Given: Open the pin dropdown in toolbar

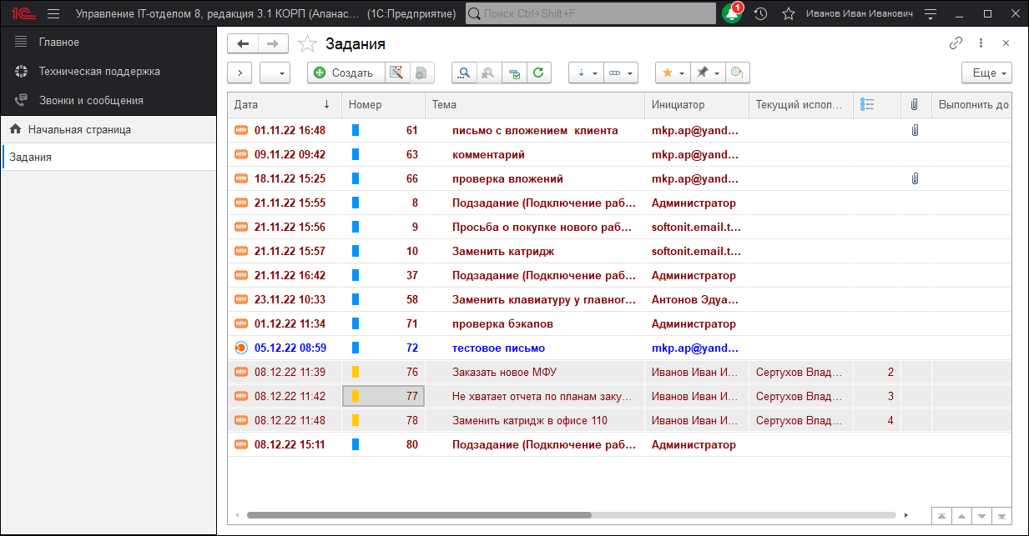Looking at the screenshot, I should 708,73.
